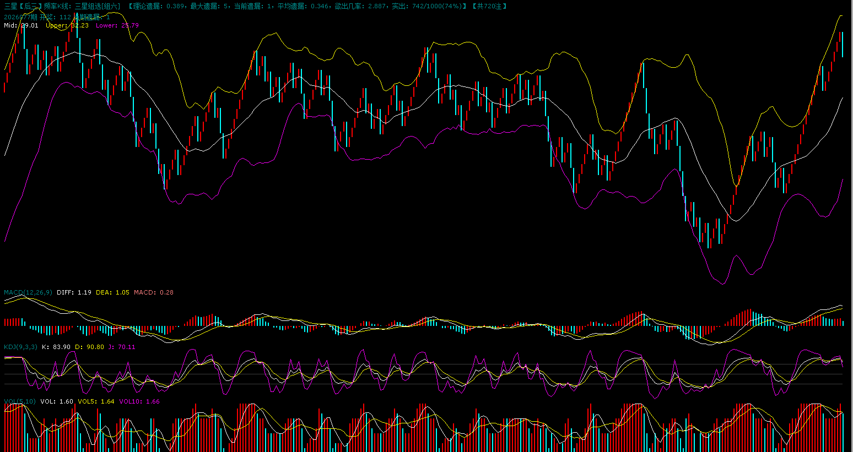Select the 三星组选[组六] chart title label
The height and width of the screenshot is (452, 853).
coord(97,6)
